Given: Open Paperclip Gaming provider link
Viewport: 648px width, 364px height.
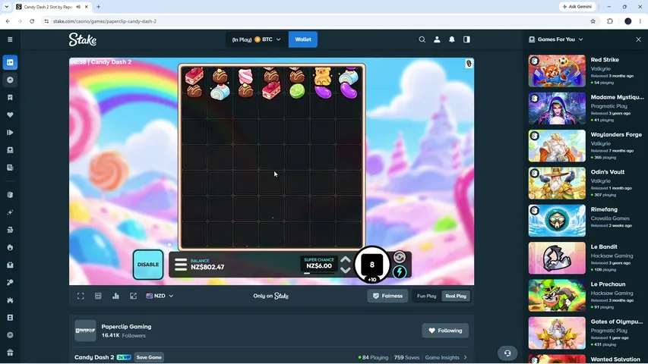Looking at the screenshot, I should click(126, 326).
